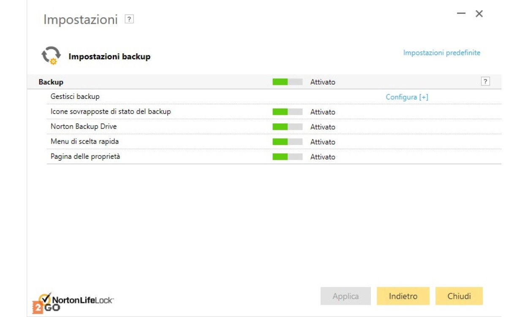Click the help icon beside Impostazioni title
528x317 pixels.
[x=129, y=19]
